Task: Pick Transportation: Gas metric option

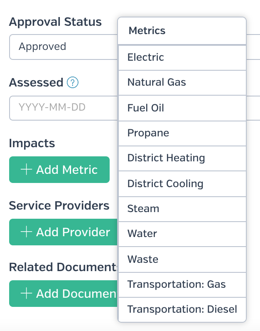Action: [182, 284]
